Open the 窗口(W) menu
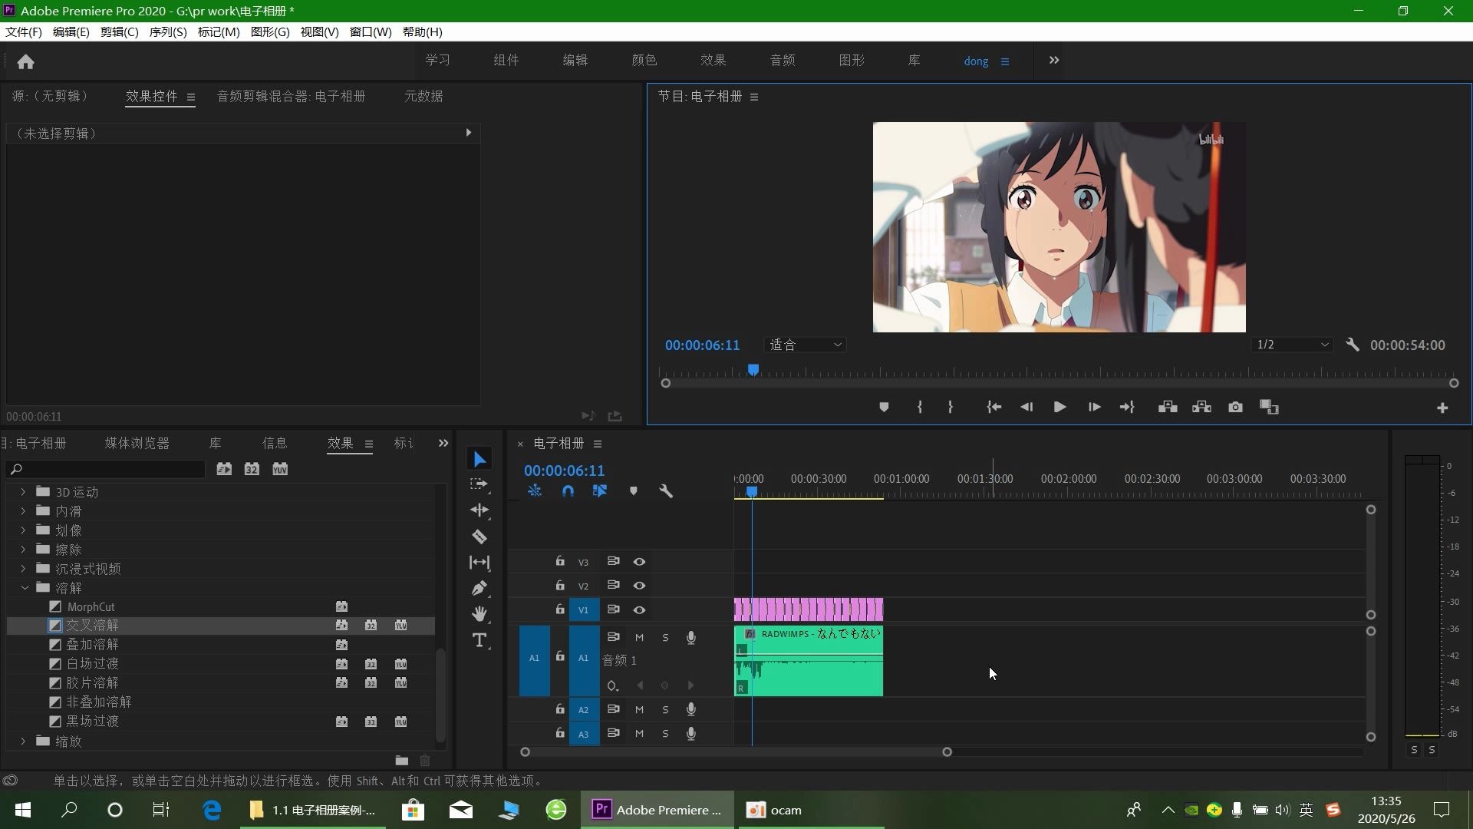This screenshot has width=1473, height=829. coord(371,32)
